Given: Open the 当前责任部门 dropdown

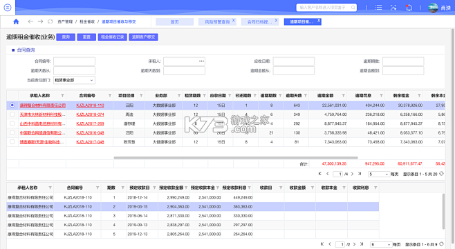Looking at the screenshot, I should 74,80.
